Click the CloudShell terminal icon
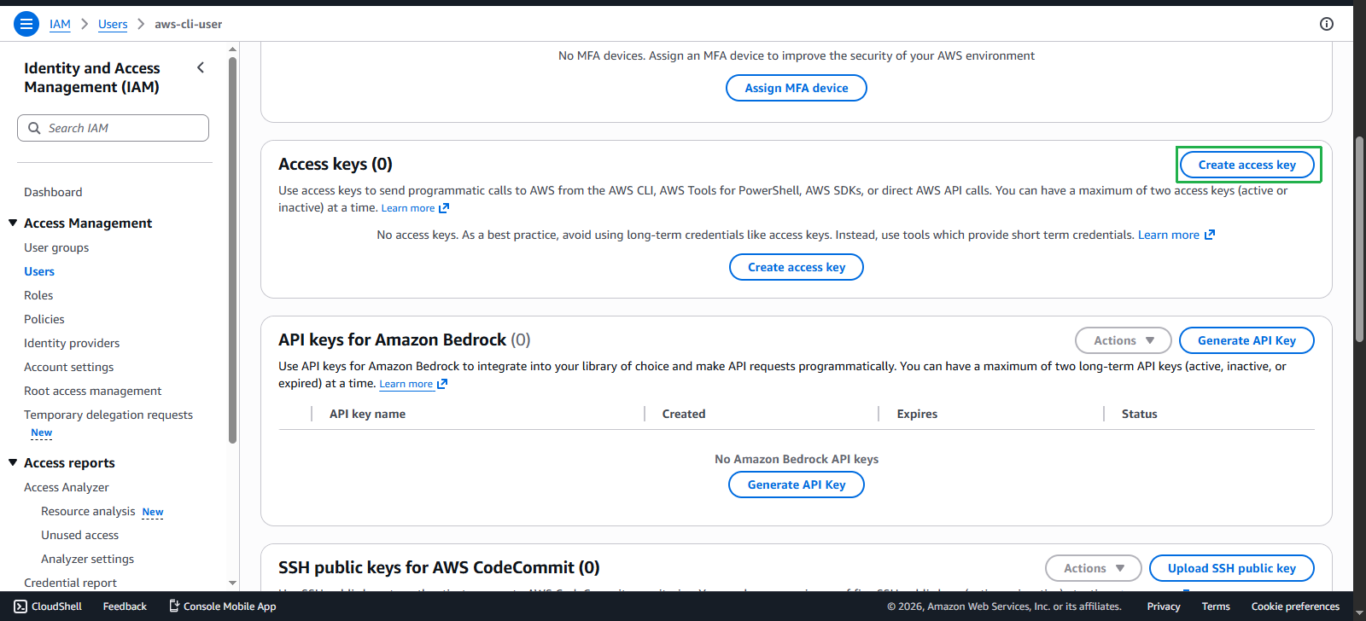The height and width of the screenshot is (621, 1366). tap(20, 606)
